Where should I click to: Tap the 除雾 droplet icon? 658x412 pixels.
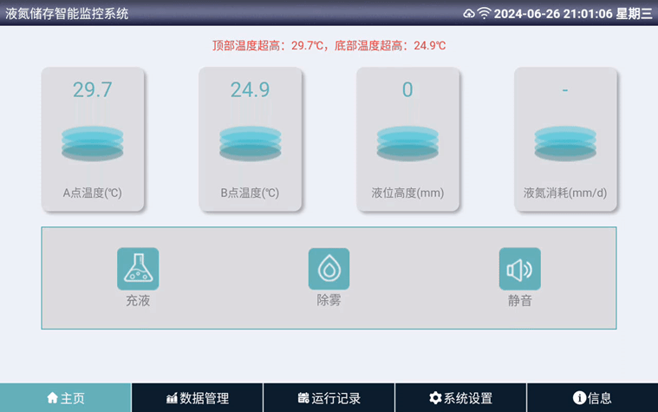pos(329,269)
